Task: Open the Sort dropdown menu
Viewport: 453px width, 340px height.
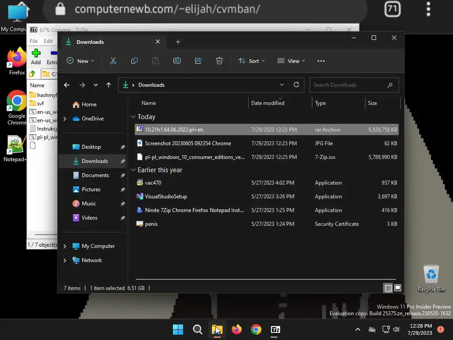Action: [x=251, y=61]
